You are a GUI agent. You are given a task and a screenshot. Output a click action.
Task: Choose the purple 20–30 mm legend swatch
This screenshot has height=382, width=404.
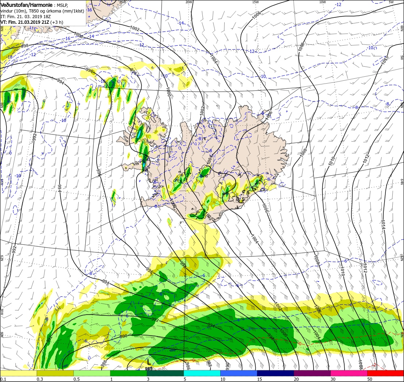tap(312, 373)
